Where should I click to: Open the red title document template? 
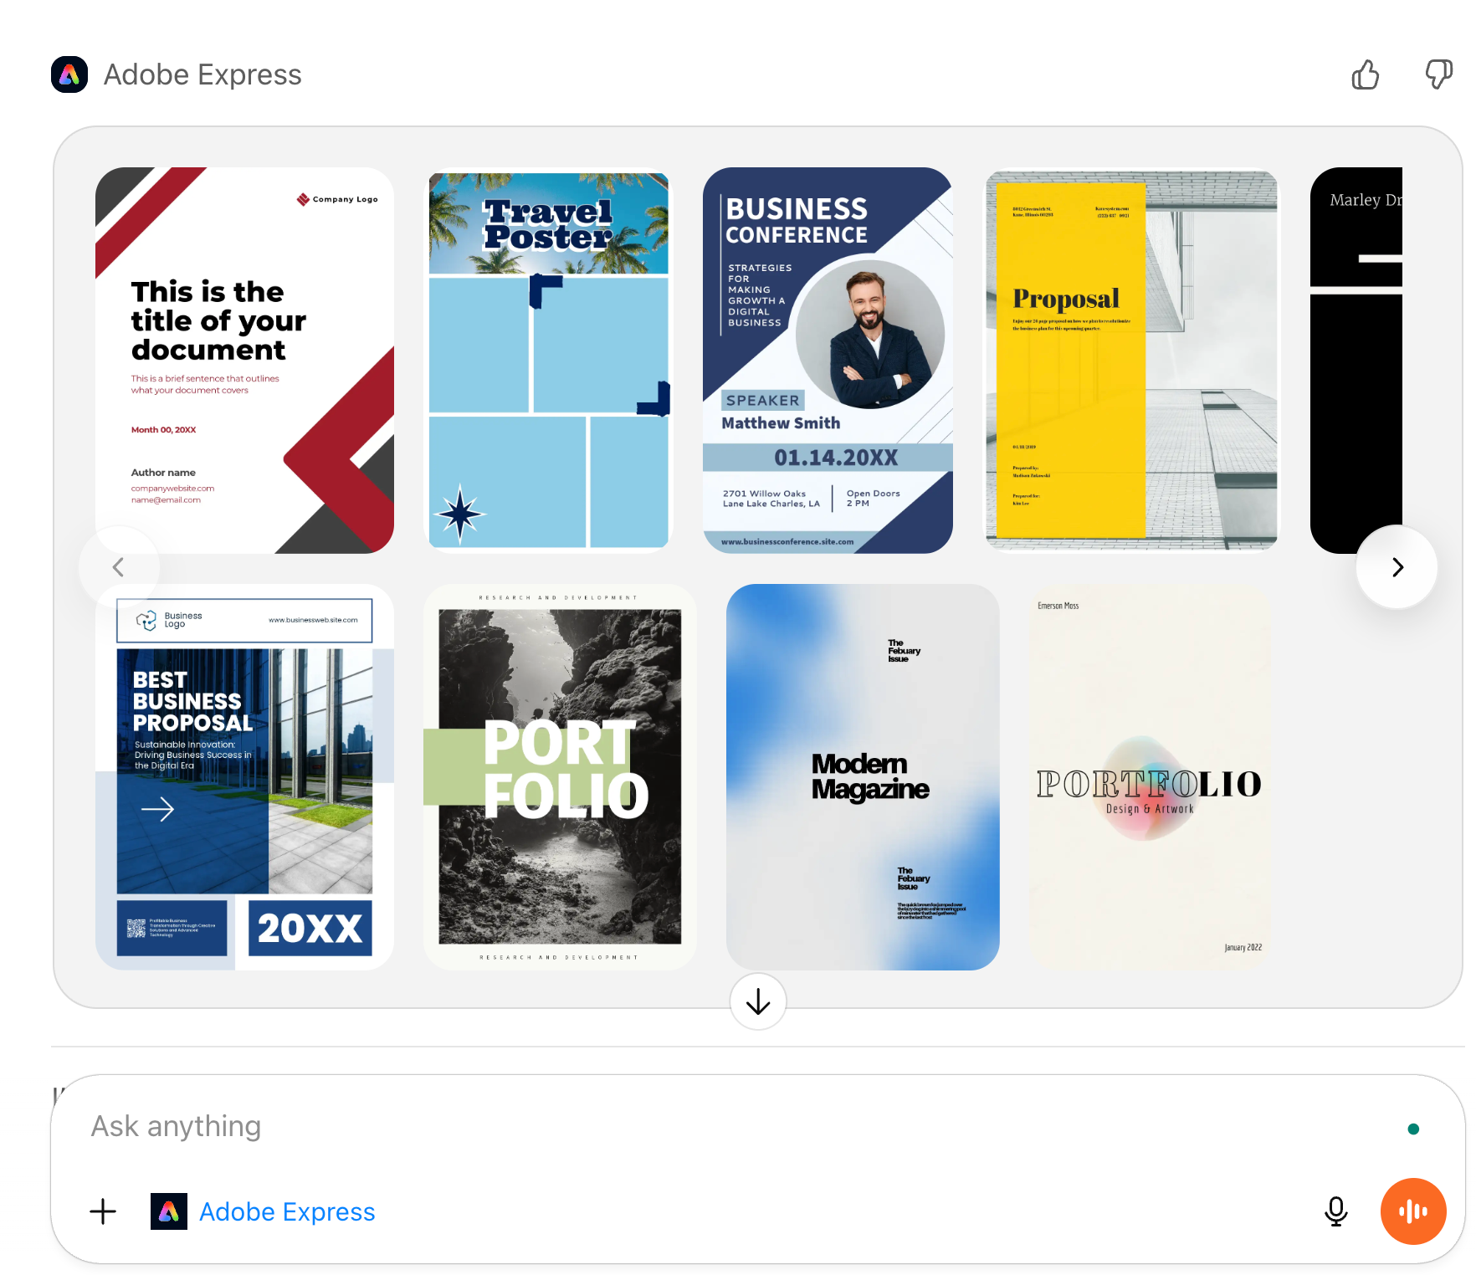[244, 361]
